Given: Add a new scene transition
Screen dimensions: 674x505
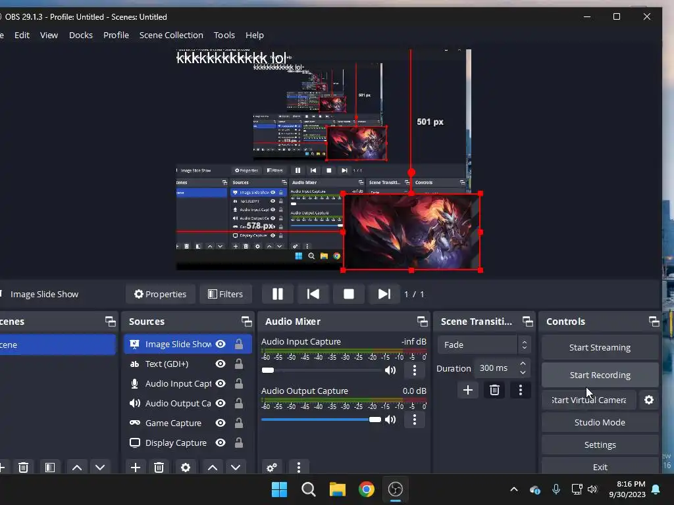Looking at the screenshot, I should pos(468,390).
